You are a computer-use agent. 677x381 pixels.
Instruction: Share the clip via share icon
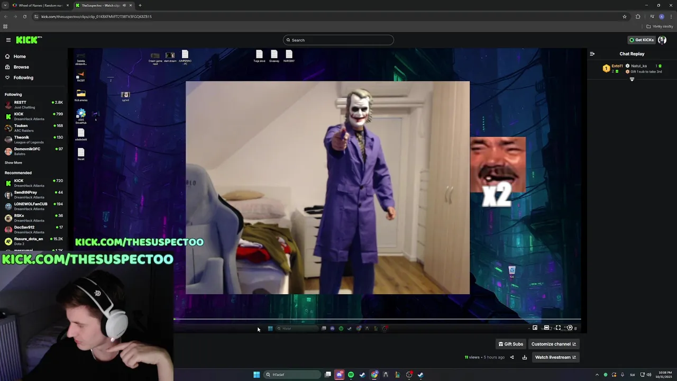click(x=511, y=357)
